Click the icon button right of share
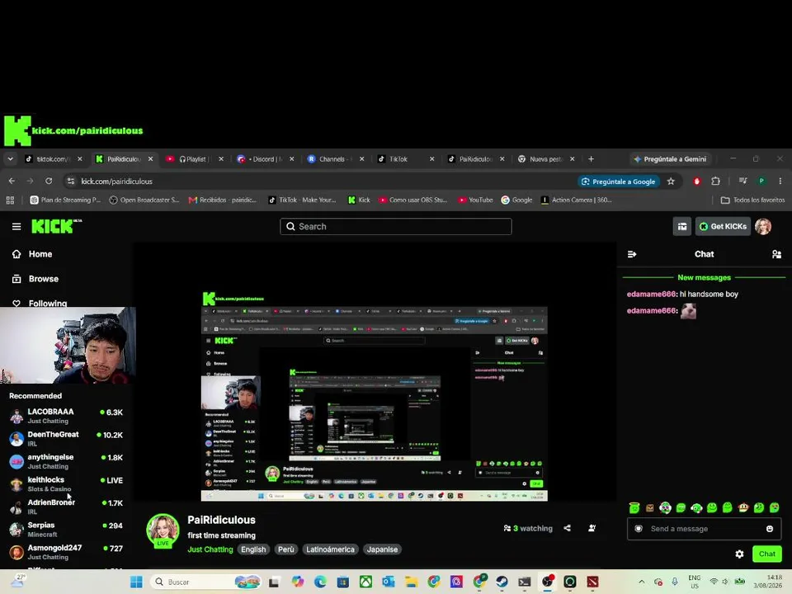The height and width of the screenshot is (594, 792). click(592, 528)
